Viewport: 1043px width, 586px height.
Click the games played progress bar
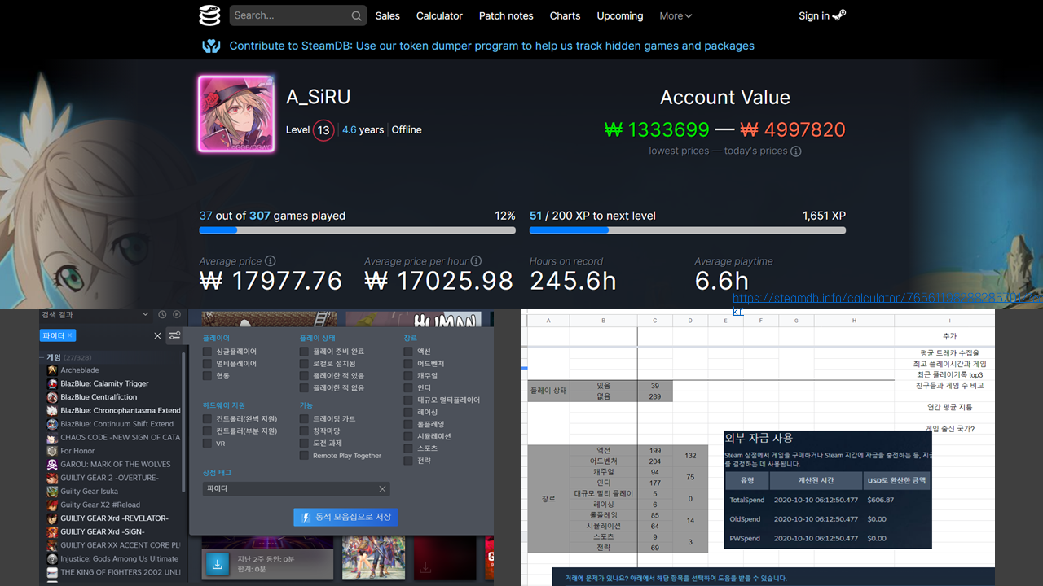pos(358,230)
